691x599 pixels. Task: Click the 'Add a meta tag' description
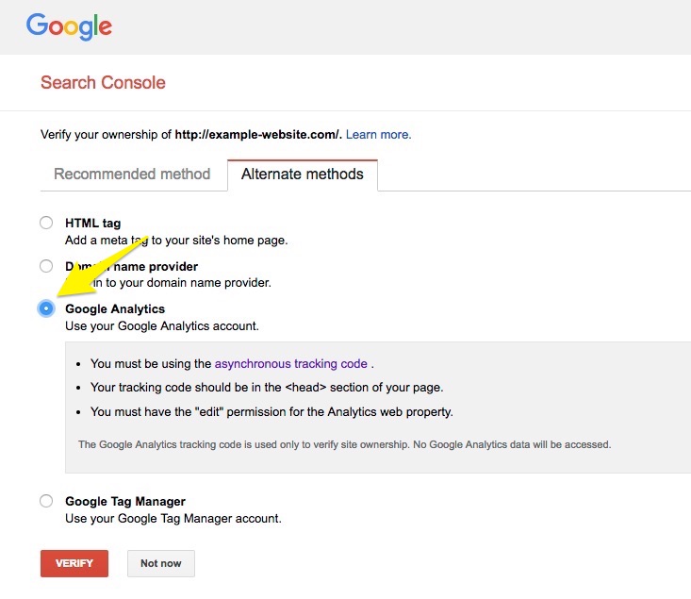(176, 241)
